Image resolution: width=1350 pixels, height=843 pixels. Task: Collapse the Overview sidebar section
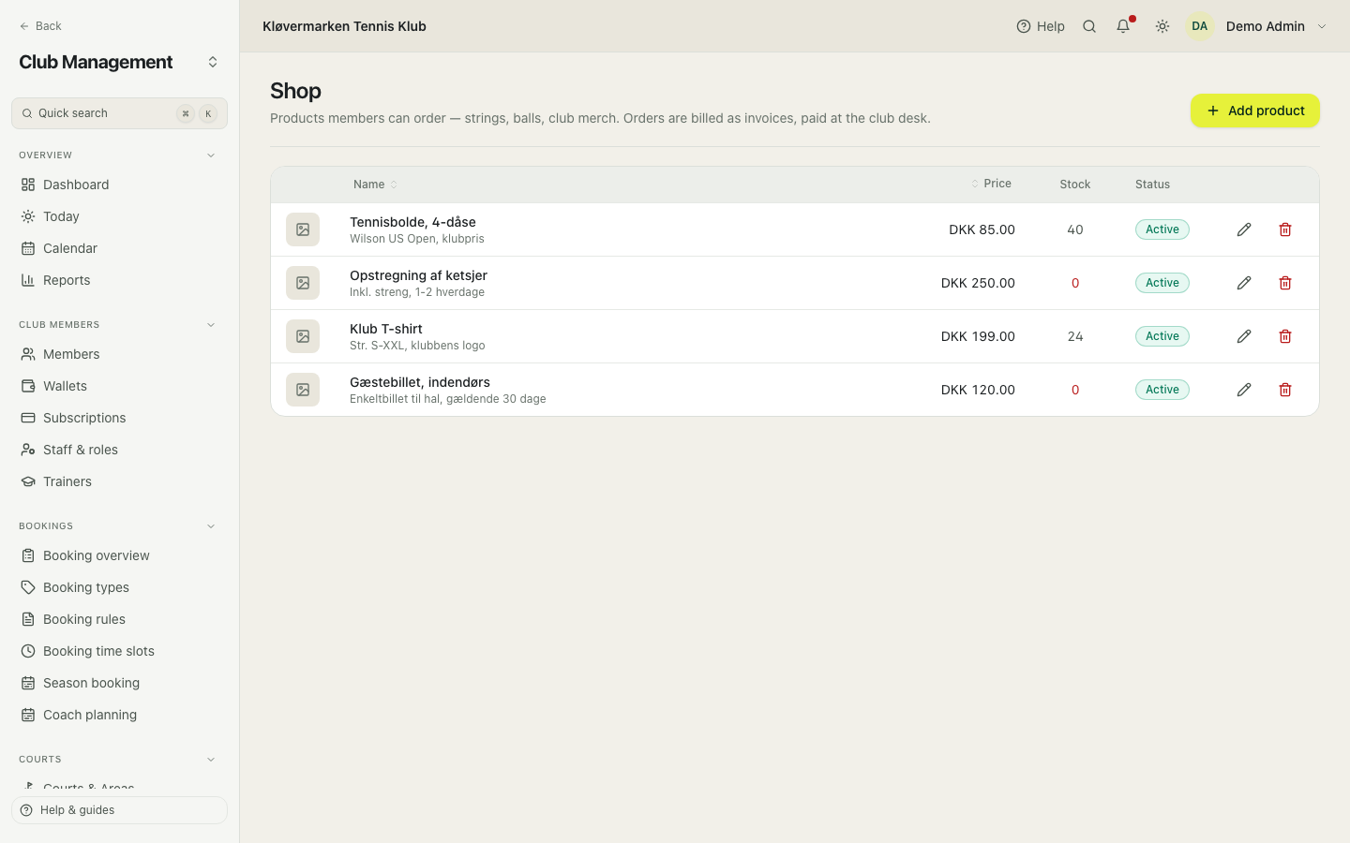point(211,155)
